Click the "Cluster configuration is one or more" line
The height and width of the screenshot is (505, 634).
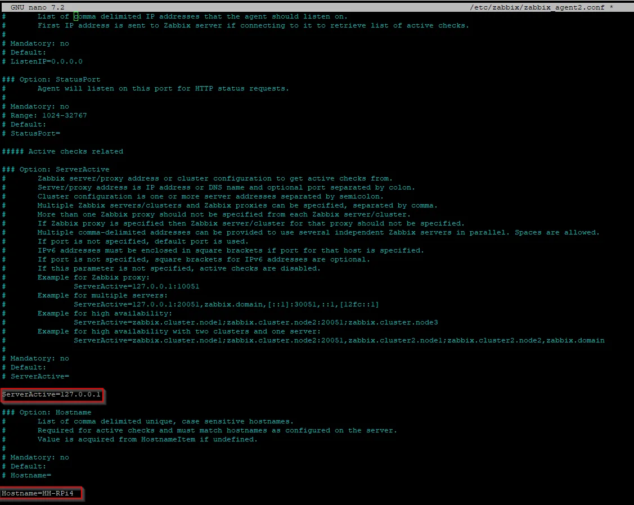[x=210, y=196]
